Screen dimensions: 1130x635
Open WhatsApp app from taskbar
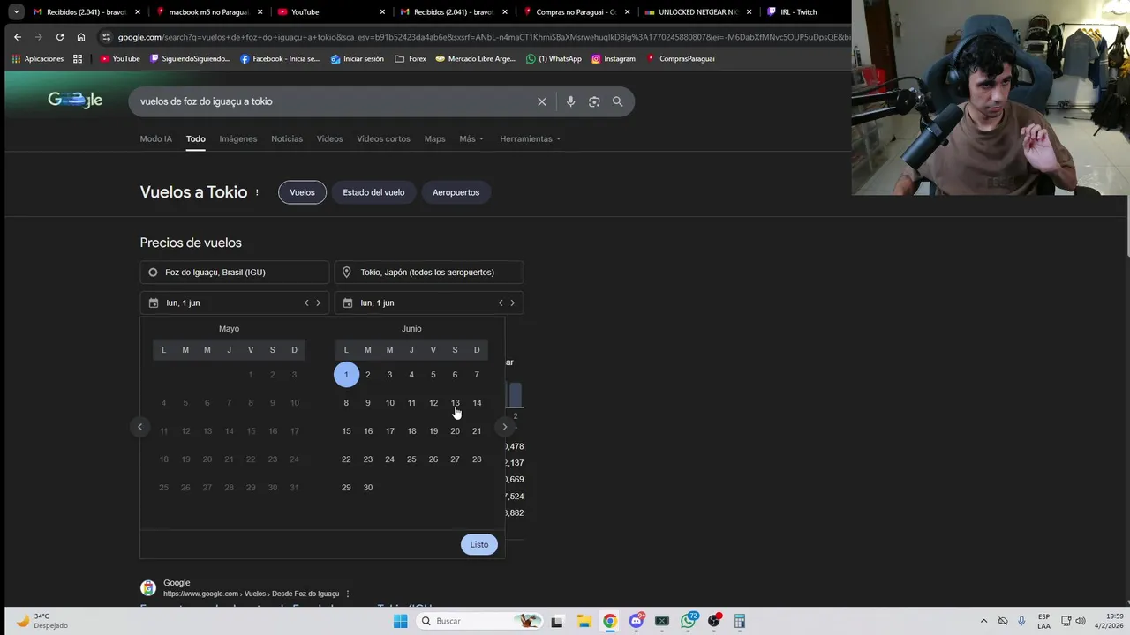pyautogui.click(x=689, y=621)
